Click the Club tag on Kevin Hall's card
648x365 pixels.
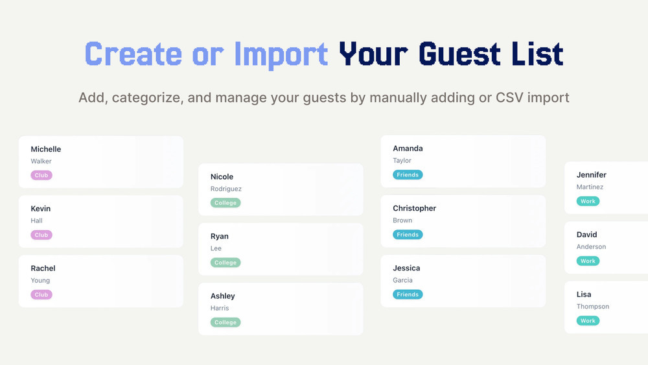click(x=41, y=235)
